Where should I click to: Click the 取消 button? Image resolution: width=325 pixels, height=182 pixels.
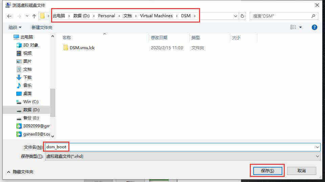coord(302,171)
